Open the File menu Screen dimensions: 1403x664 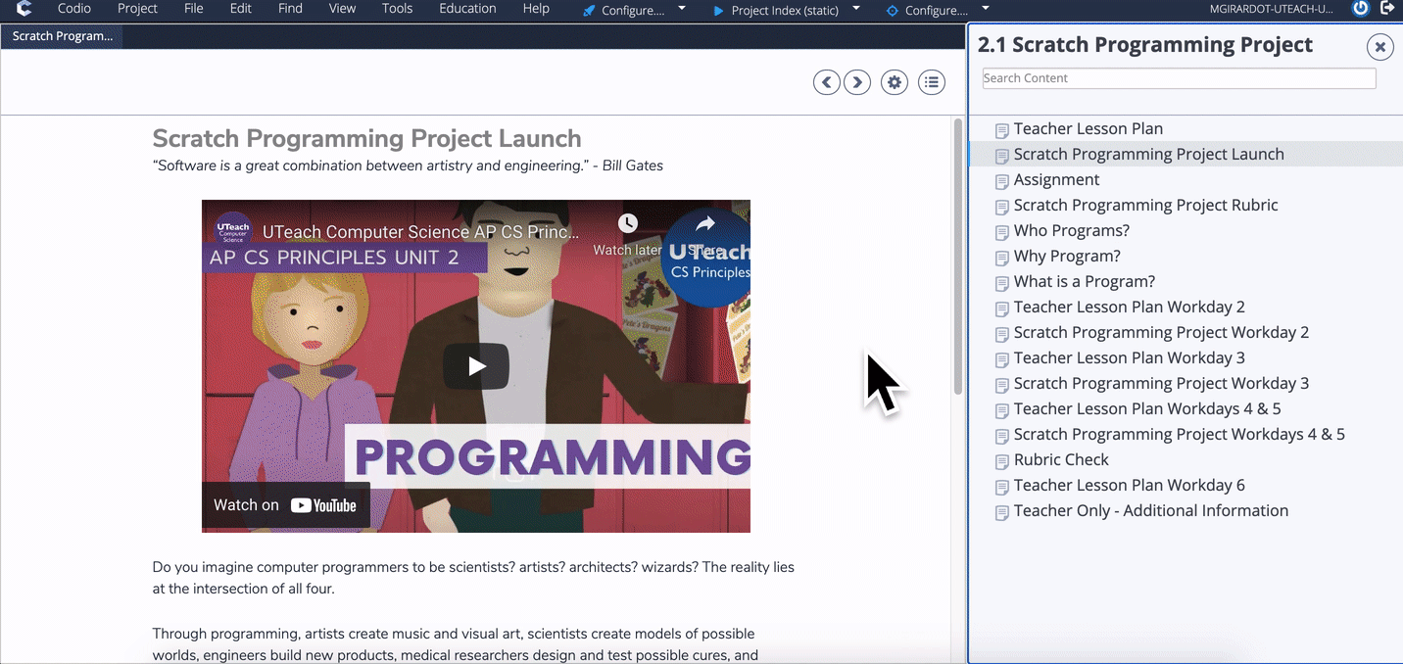point(194,9)
